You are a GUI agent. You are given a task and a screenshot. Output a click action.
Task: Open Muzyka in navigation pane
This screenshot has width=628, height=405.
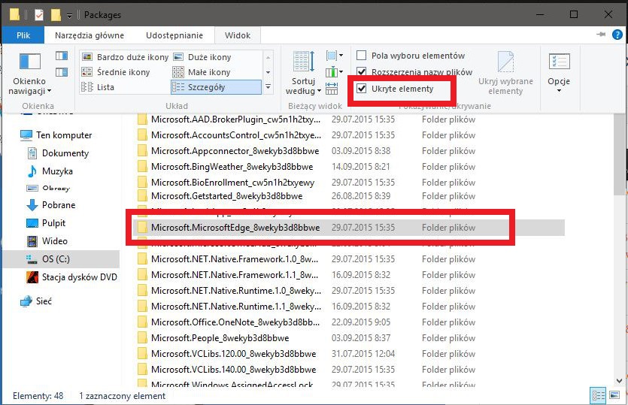click(x=57, y=171)
